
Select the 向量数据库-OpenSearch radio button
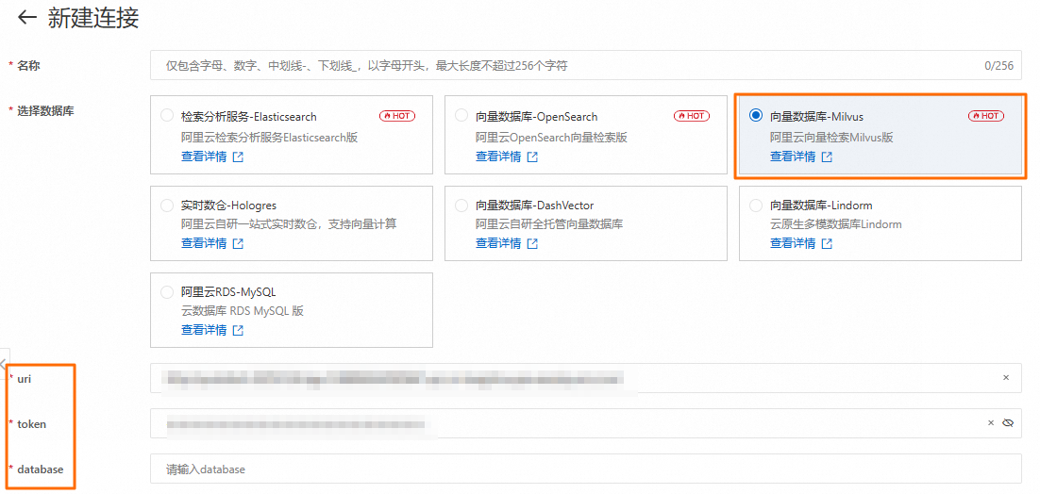(461, 116)
